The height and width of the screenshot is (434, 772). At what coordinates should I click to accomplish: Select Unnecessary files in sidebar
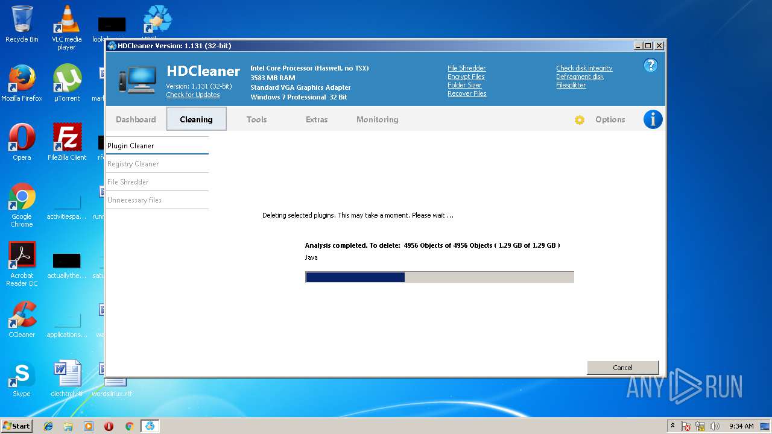click(x=157, y=200)
